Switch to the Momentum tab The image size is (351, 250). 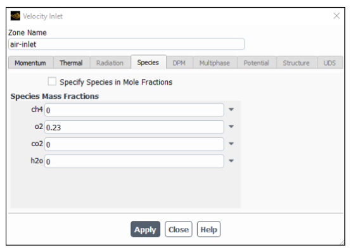click(x=30, y=63)
